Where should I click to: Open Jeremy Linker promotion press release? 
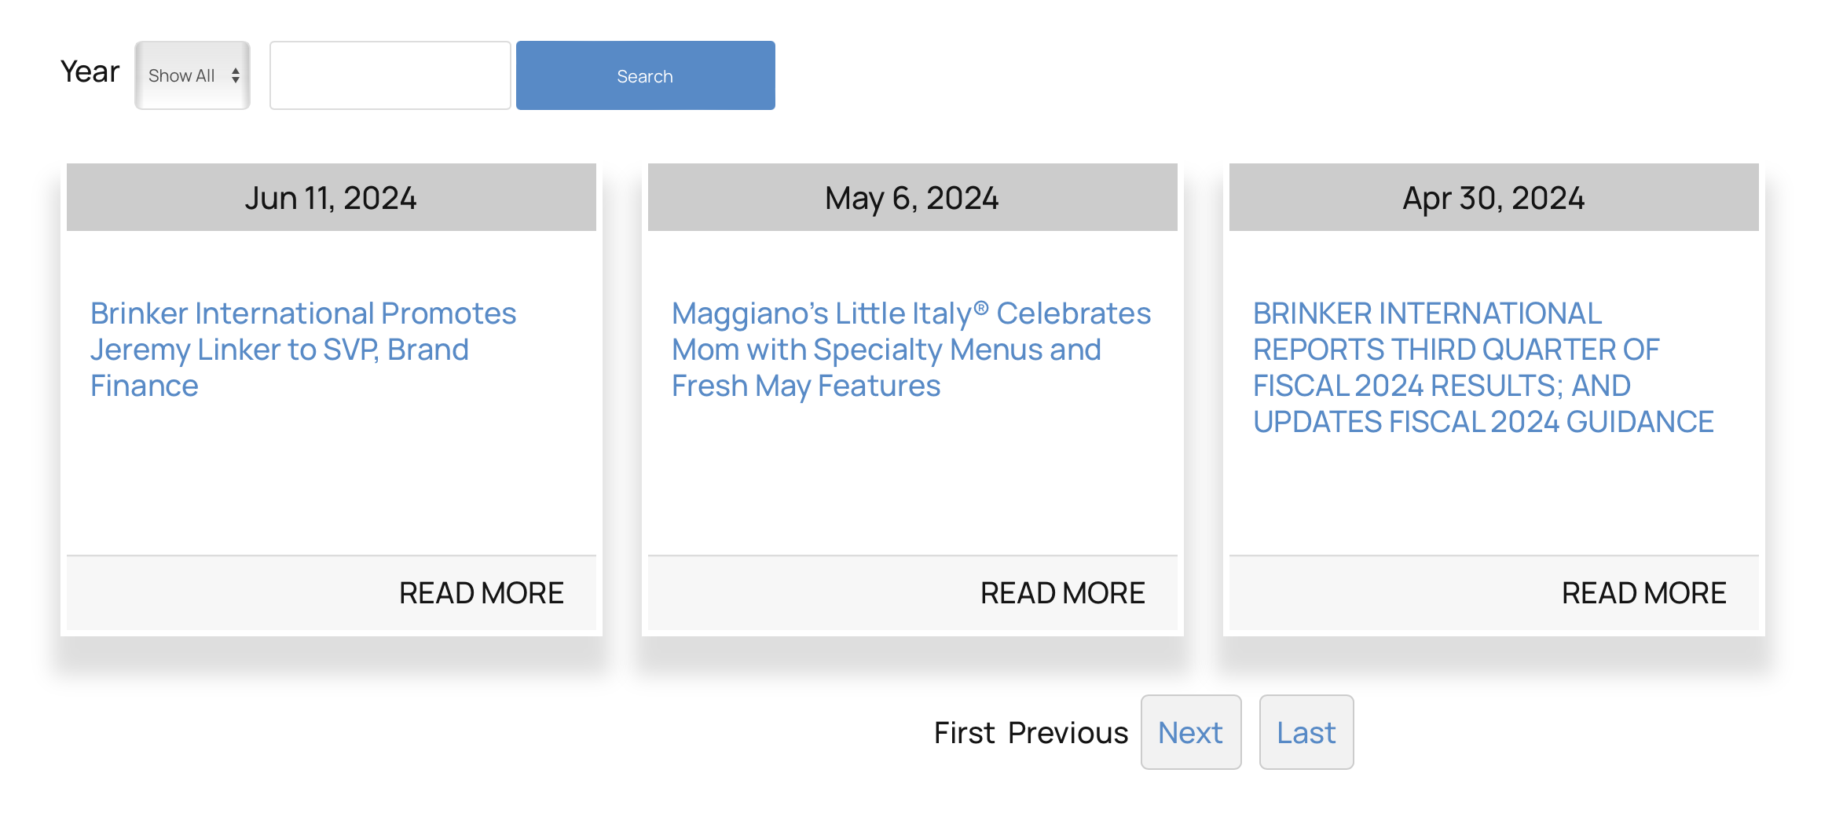(302, 349)
